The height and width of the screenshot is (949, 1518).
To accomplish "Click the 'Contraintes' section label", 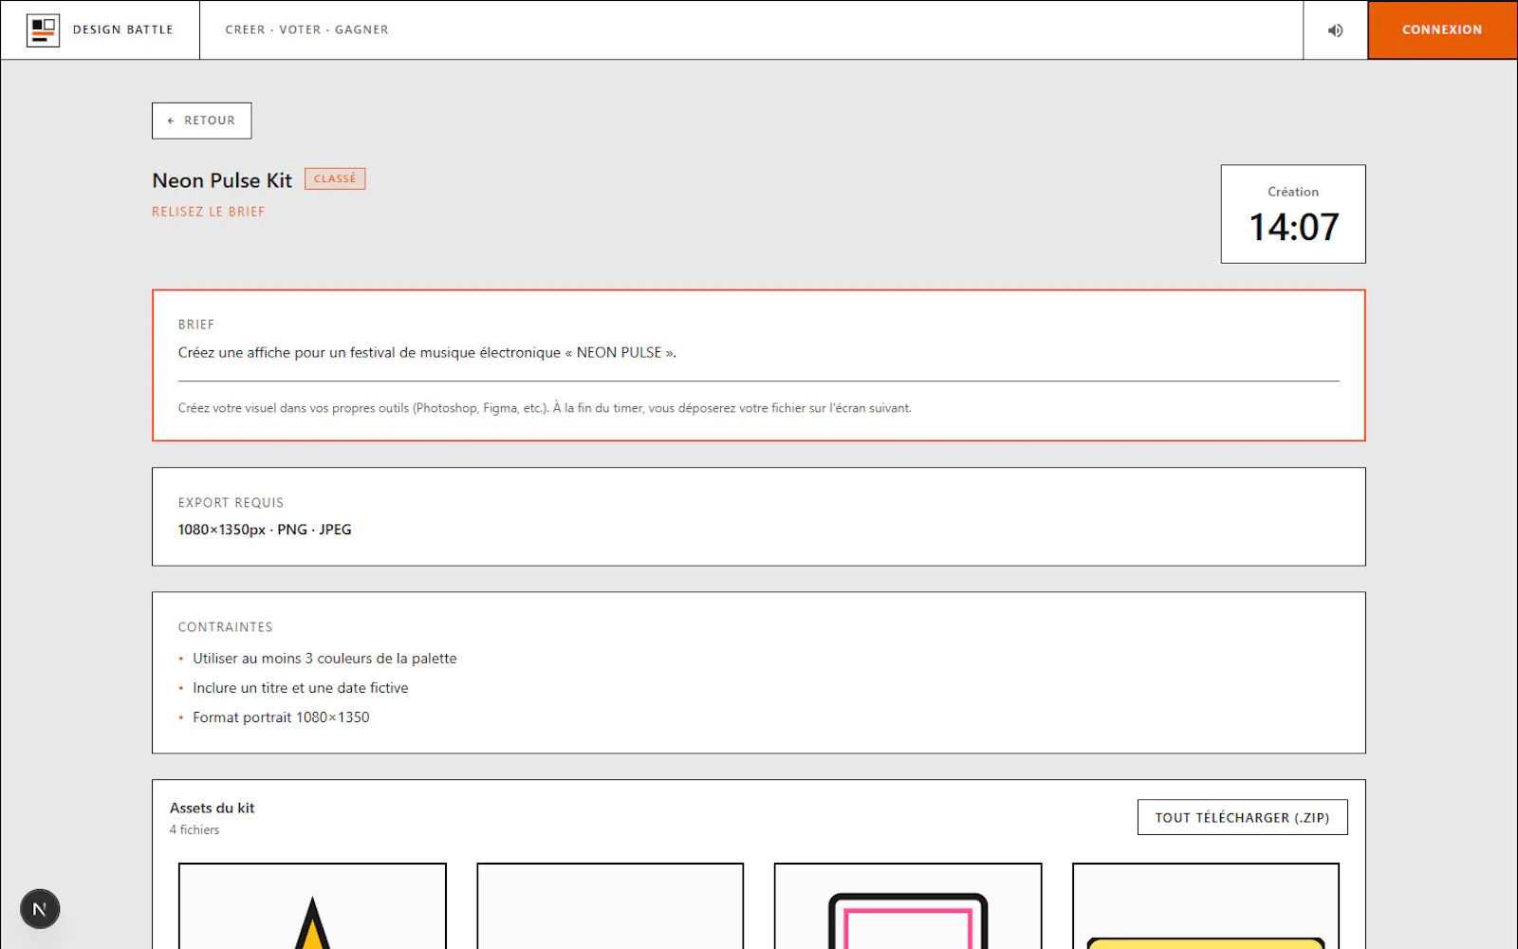I will click(x=226, y=627).
